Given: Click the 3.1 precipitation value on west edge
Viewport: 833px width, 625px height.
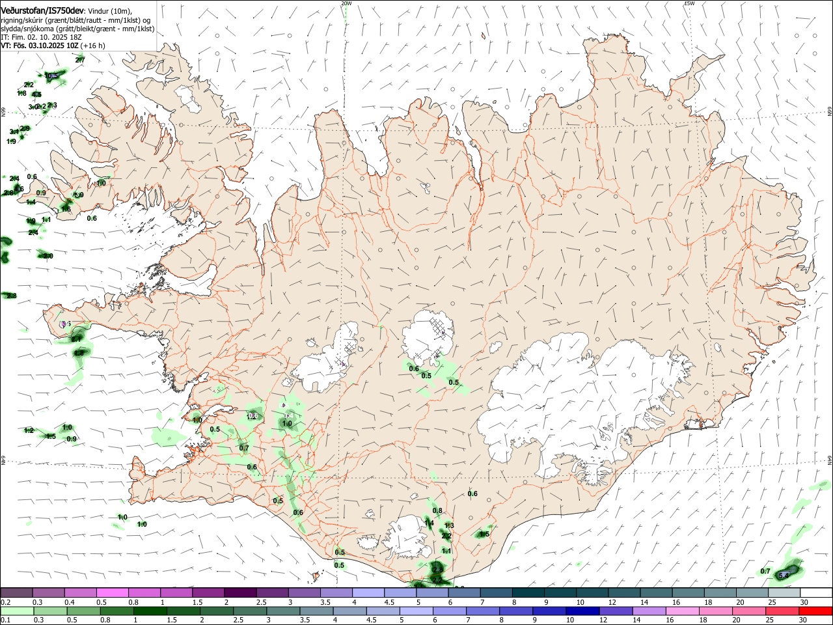Looking at the screenshot, I should 14,132.
